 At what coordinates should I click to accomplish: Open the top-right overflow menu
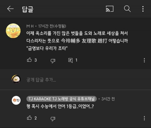point(143,9)
